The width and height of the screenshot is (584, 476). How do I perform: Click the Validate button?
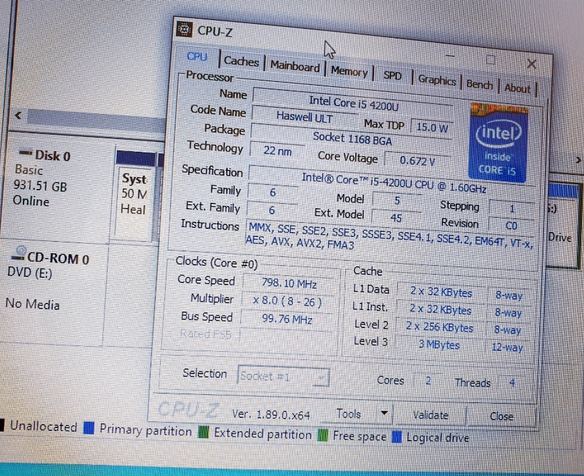(430, 415)
